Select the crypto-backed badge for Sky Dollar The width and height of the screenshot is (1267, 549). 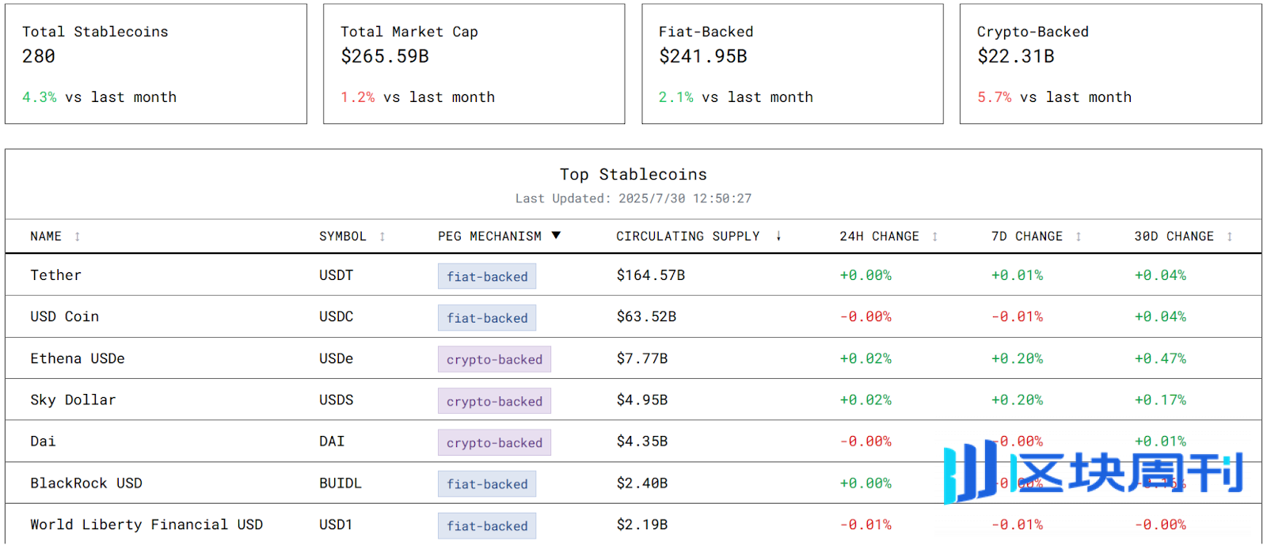(494, 401)
